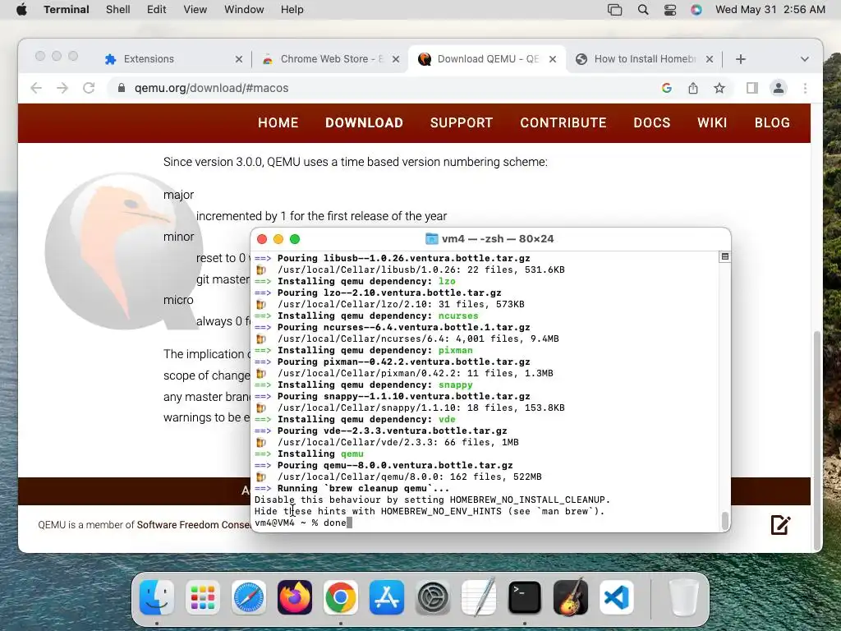
Task: Open the Terminal application menu
Action: pyautogui.click(x=67, y=10)
